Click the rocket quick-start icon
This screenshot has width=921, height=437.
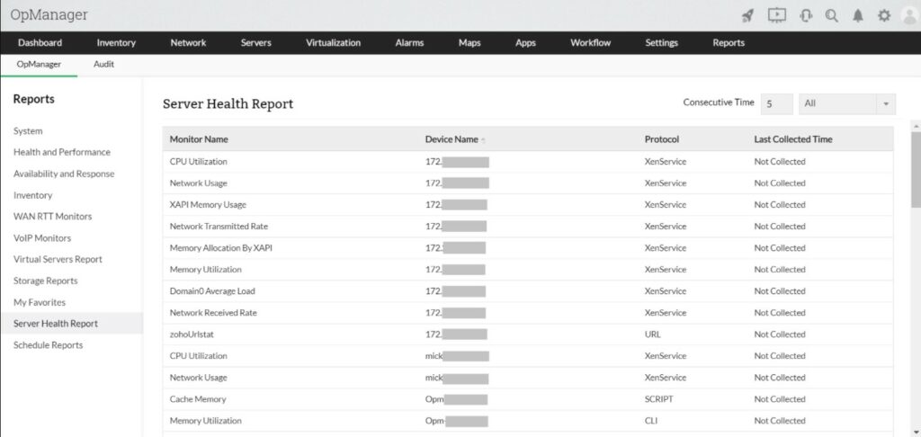click(747, 16)
